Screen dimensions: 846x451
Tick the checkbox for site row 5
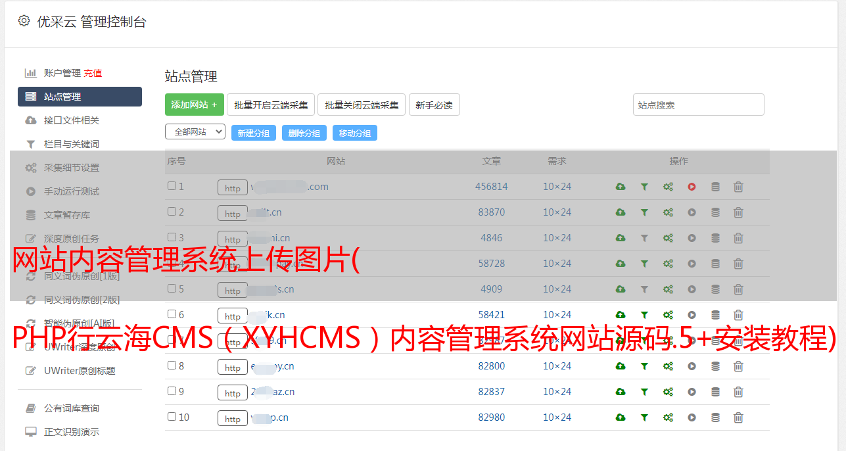tap(172, 289)
